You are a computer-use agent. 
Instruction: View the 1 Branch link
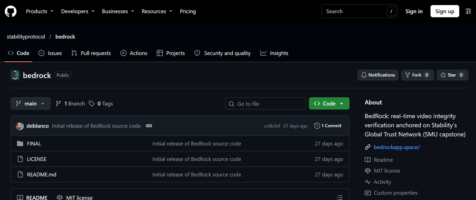tap(70, 104)
